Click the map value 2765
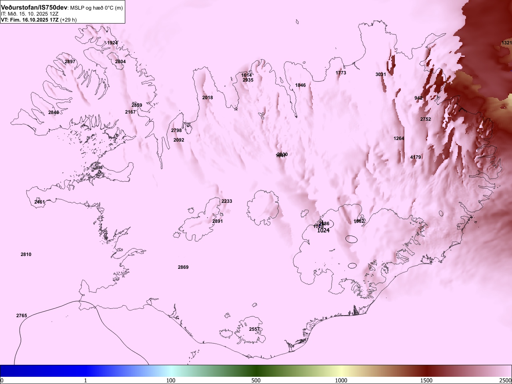Image resolution: width=512 pixels, height=384 pixels. click(x=22, y=316)
